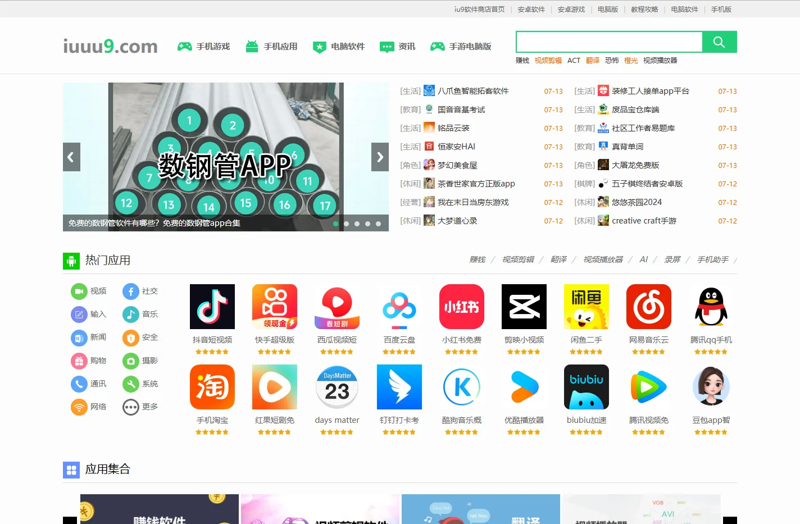Open the 酷狗音乐概 app icon
The image size is (800, 524).
coord(462,387)
